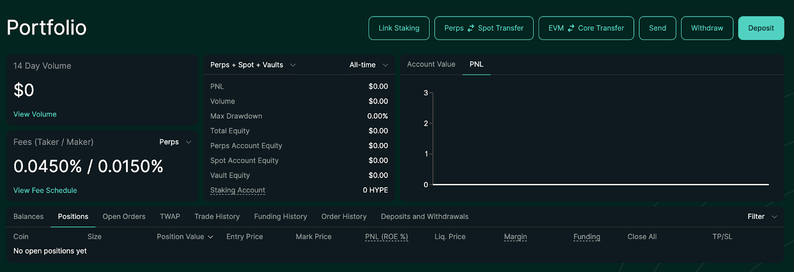Click the Perps Spot Transfer swap arrows icon
Viewport: 794px width, 272px height.
(x=470, y=28)
